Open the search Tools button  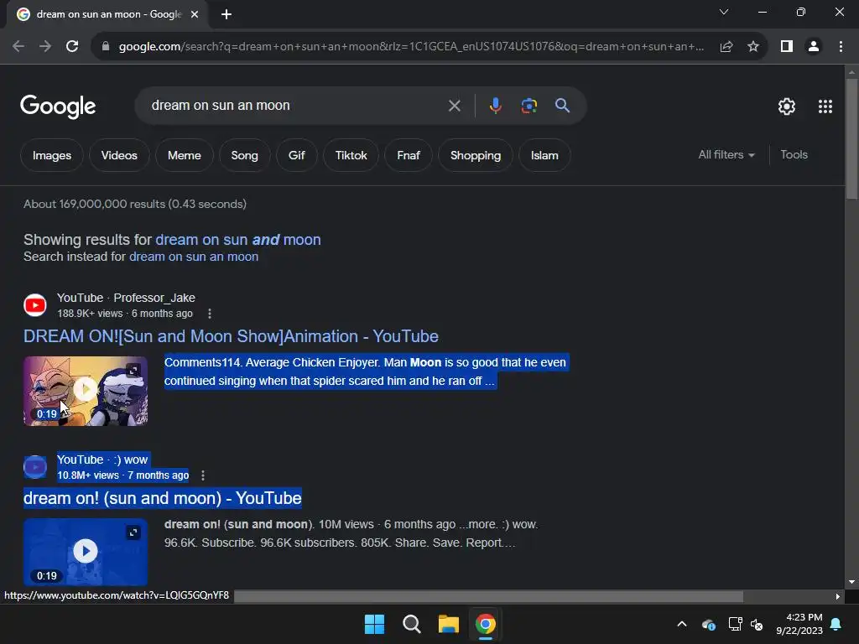click(794, 155)
